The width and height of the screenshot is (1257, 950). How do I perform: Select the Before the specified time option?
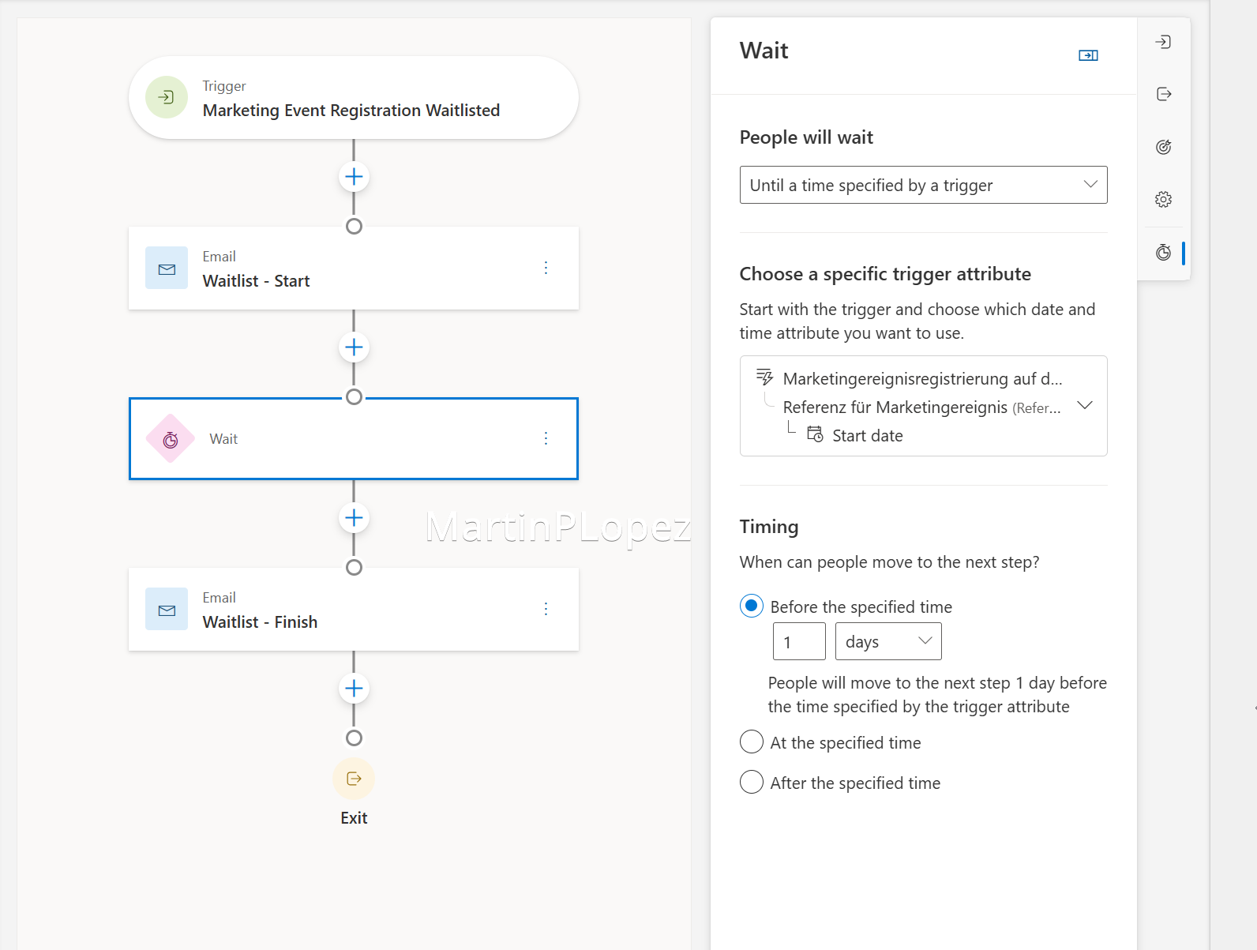pyautogui.click(x=751, y=606)
